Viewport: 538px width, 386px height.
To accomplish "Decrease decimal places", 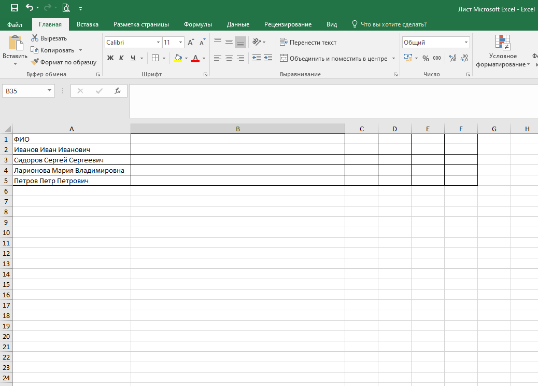I will coord(464,58).
